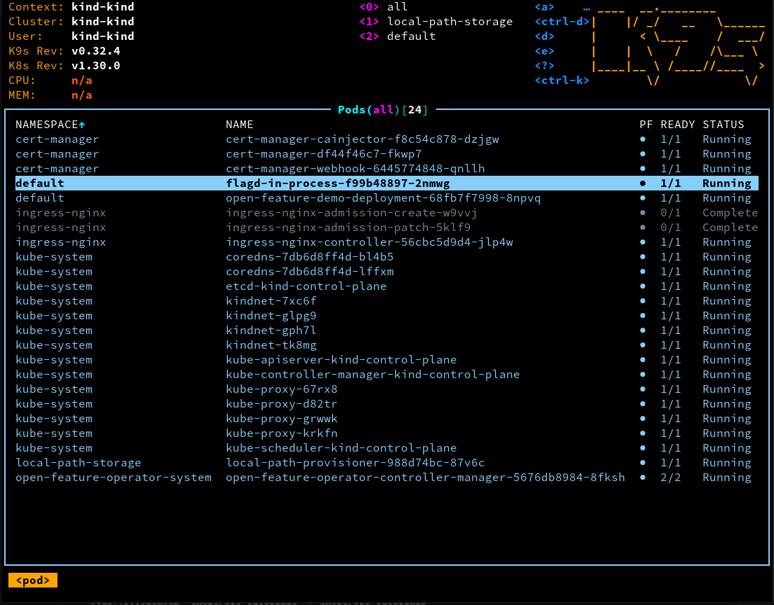Select the open-feature-demo-deployment pod row
Viewport: 774px width, 605px height.
(383, 198)
